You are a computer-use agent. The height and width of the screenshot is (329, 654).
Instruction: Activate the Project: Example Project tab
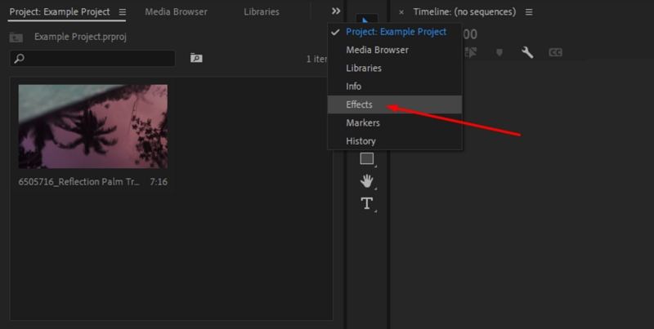pyautogui.click(x=60, y=11)
